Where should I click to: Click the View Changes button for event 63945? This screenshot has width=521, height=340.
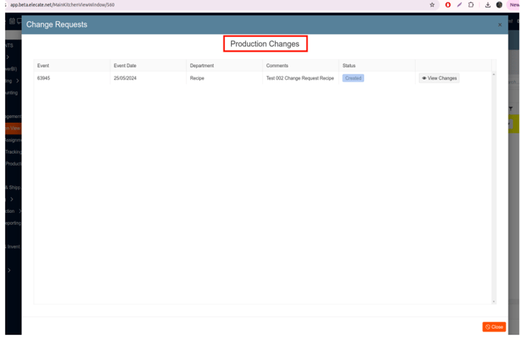439,78
